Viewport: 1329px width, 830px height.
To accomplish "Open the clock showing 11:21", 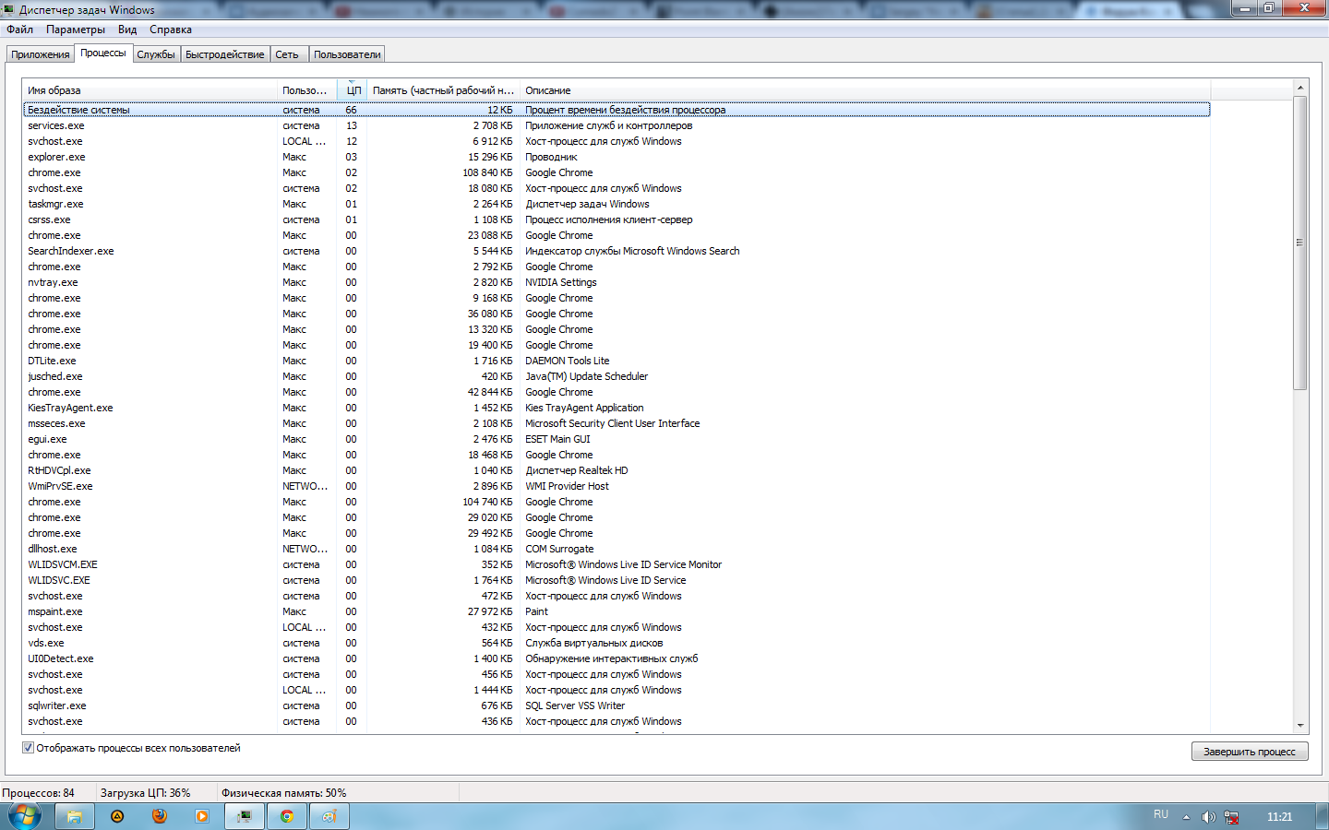I will tap(1279, 817).
